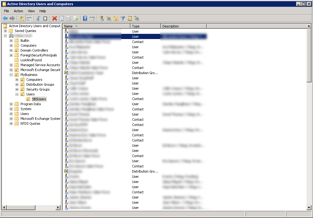The width and height of the screenshot is (313, 218).
Task: Collapse the domain node
Action: [x=5, y=36]
